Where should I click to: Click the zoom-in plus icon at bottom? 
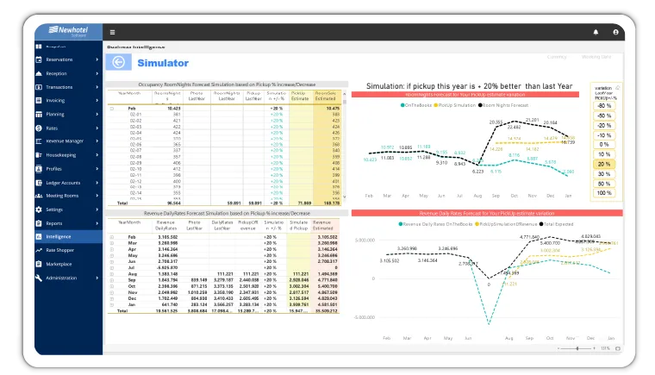coord(594,348)
